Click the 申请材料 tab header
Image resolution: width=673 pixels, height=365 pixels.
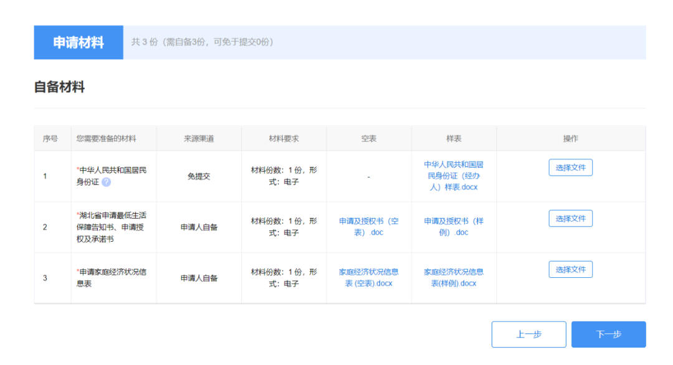click(x=79, y=42)
